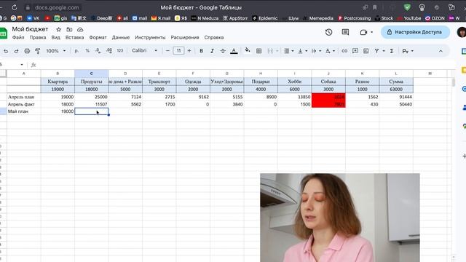
Task: Open the horizontal align dropdown
Action: coord(288,51)
